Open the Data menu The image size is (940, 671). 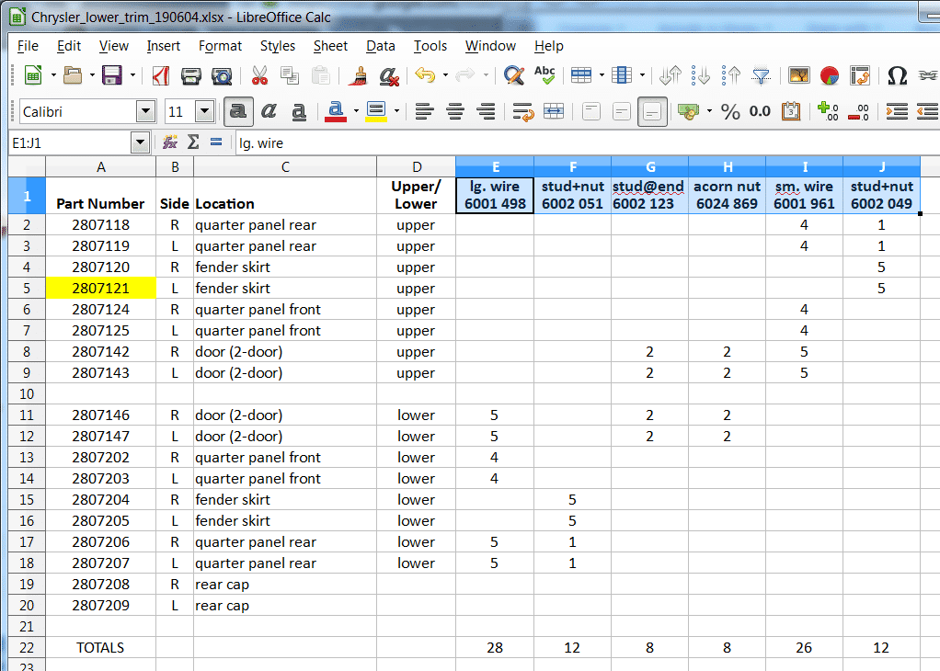(380, 46)
